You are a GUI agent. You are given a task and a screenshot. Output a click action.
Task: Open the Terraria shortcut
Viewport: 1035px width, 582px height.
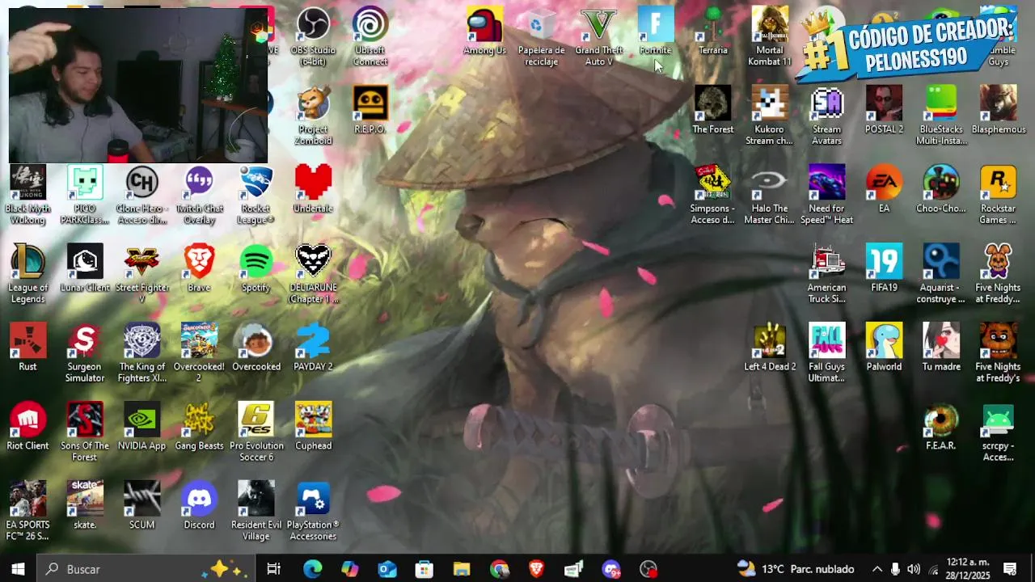tap(712, 32)
